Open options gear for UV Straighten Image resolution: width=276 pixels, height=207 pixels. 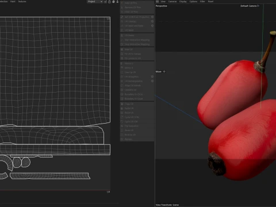tap(152, 76)
